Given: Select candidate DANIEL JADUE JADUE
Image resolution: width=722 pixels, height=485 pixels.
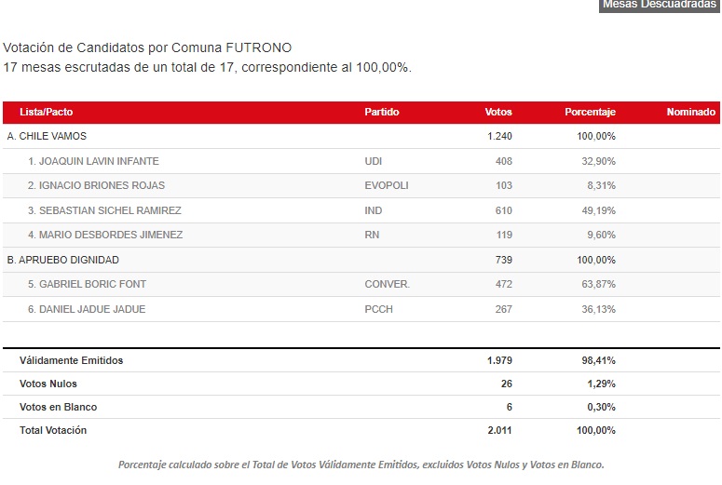Looking at the screenshot, I should click(x=87, y=309).
